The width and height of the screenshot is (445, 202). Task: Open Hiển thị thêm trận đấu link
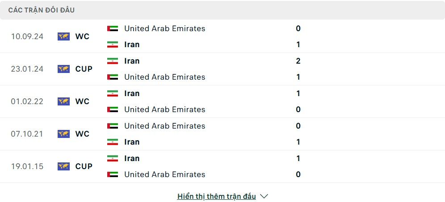[217, 196]
